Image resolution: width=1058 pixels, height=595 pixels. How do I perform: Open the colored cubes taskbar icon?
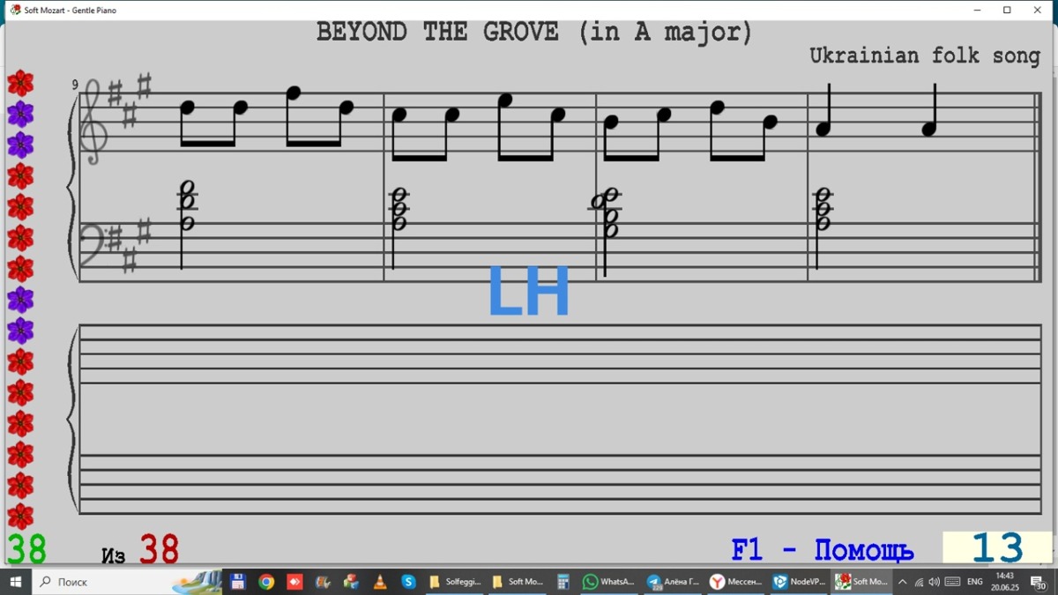351,582
